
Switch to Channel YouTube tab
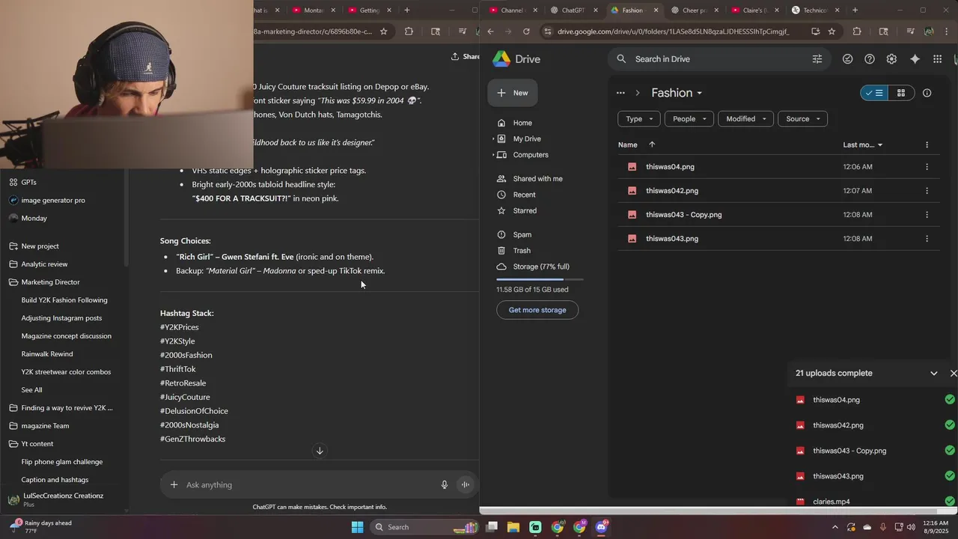point(513,10)
